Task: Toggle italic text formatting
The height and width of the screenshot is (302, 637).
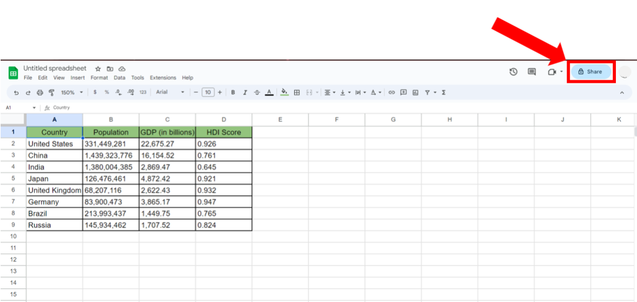Action: (245, 92)
